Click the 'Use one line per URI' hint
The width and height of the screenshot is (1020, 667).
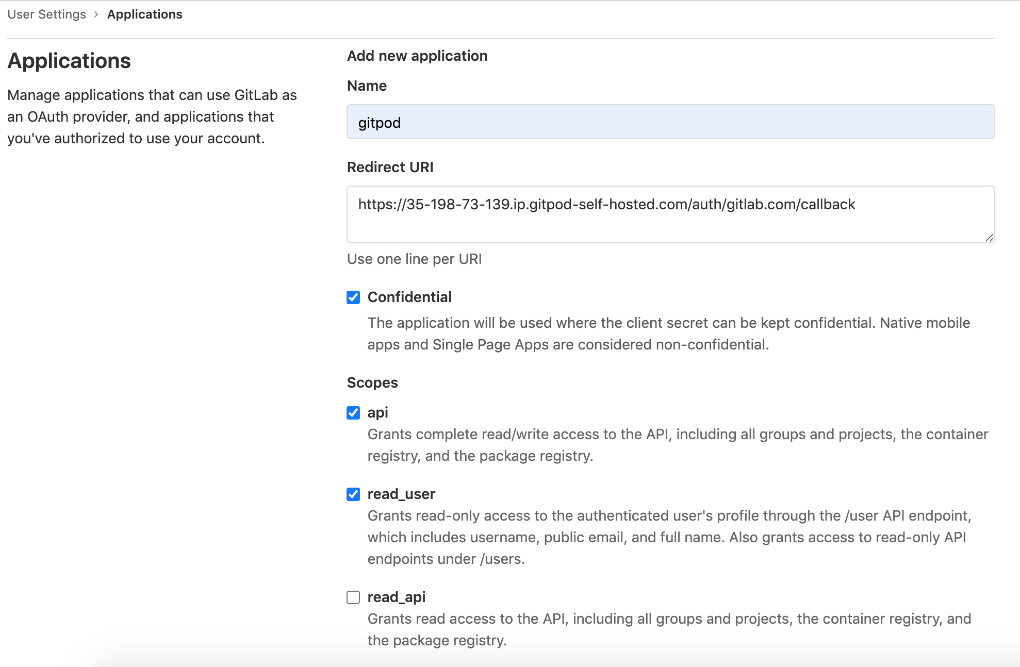(415, 259)
